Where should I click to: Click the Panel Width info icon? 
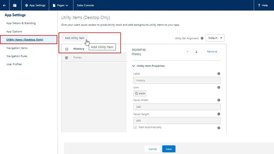point(219,100)
